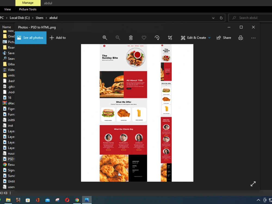Select the Untit image file
The height and width of the screenshot is (204, 272).
tap(9, 181)
